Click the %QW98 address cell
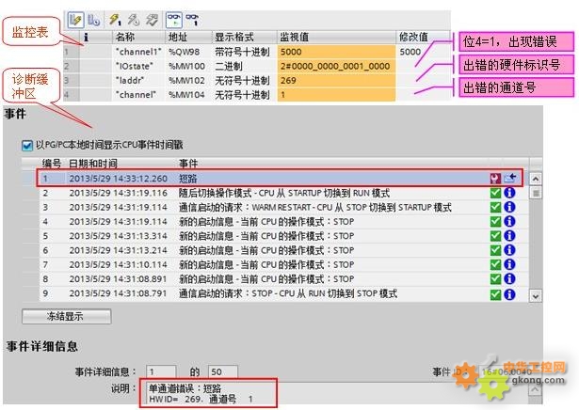 [188, 52]
